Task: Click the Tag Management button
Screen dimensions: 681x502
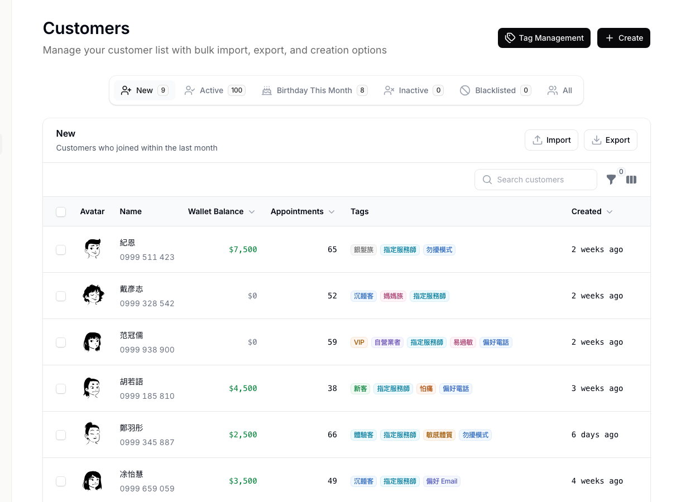Action: (x=544, y=38)
